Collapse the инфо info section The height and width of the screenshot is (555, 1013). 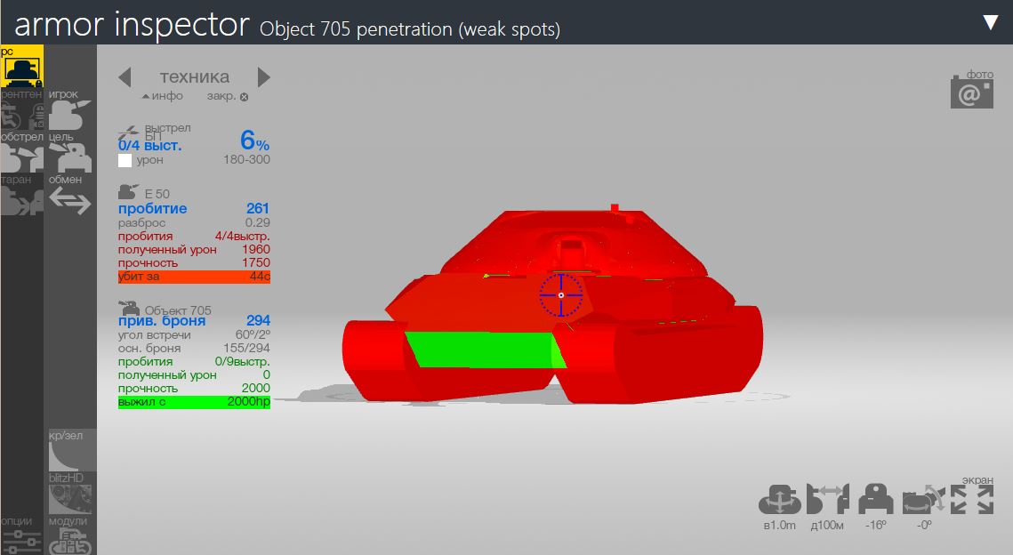pos(162,96)
